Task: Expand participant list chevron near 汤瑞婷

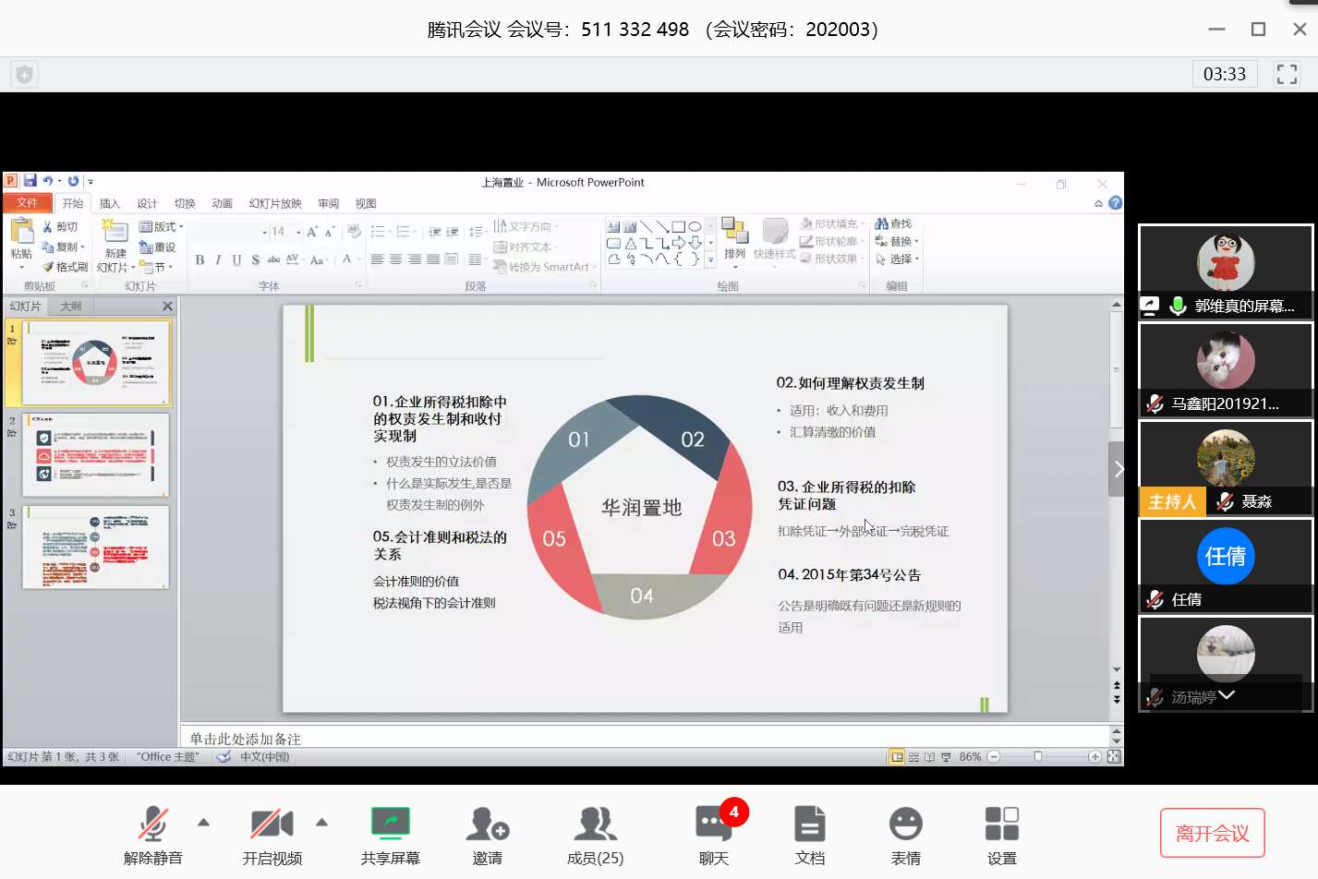Action: (1227, 695)
